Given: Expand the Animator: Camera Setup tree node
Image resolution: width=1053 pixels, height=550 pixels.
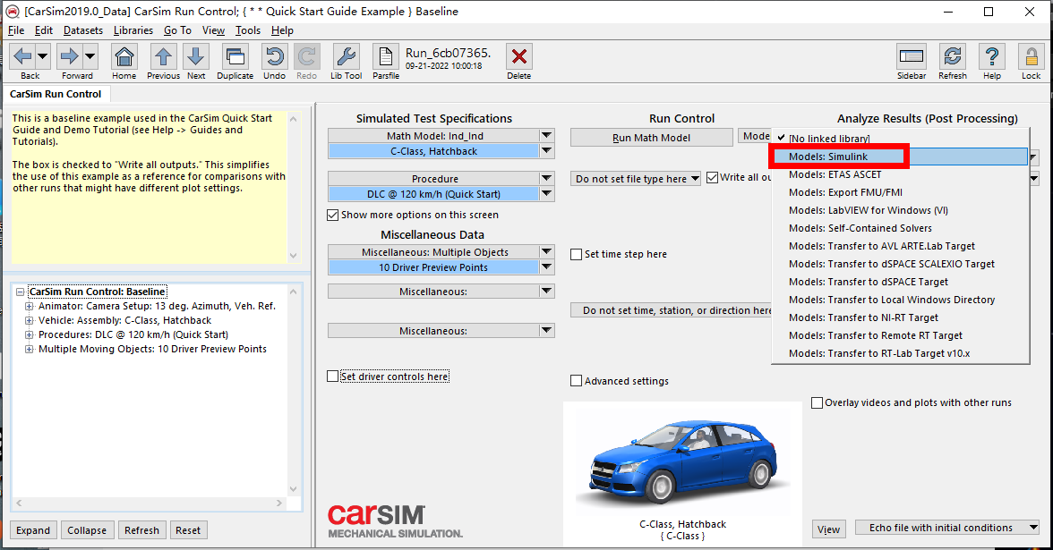Looking at the screenshot, I should [x=29, y=306].
